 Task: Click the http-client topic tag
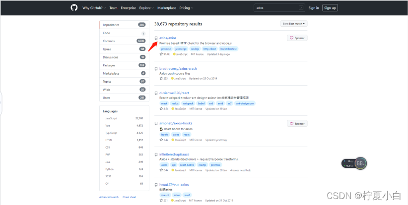pyautogui.click(x=210, y=49)
